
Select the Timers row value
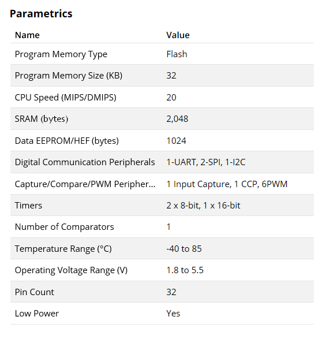(203, 206)
